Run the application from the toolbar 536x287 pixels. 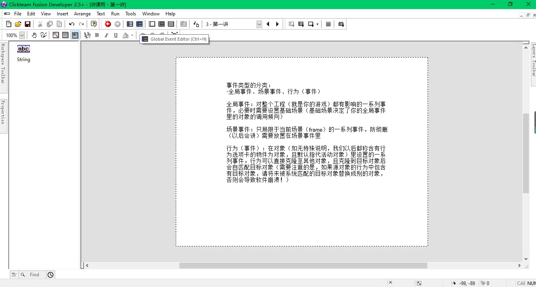point(290,24)
